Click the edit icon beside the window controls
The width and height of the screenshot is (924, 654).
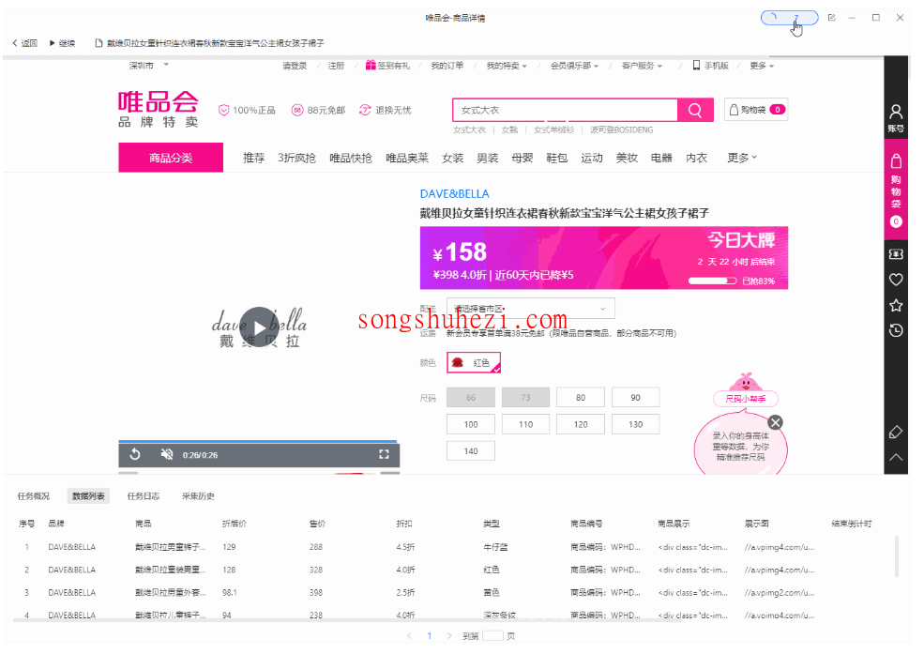coord(831,18)
